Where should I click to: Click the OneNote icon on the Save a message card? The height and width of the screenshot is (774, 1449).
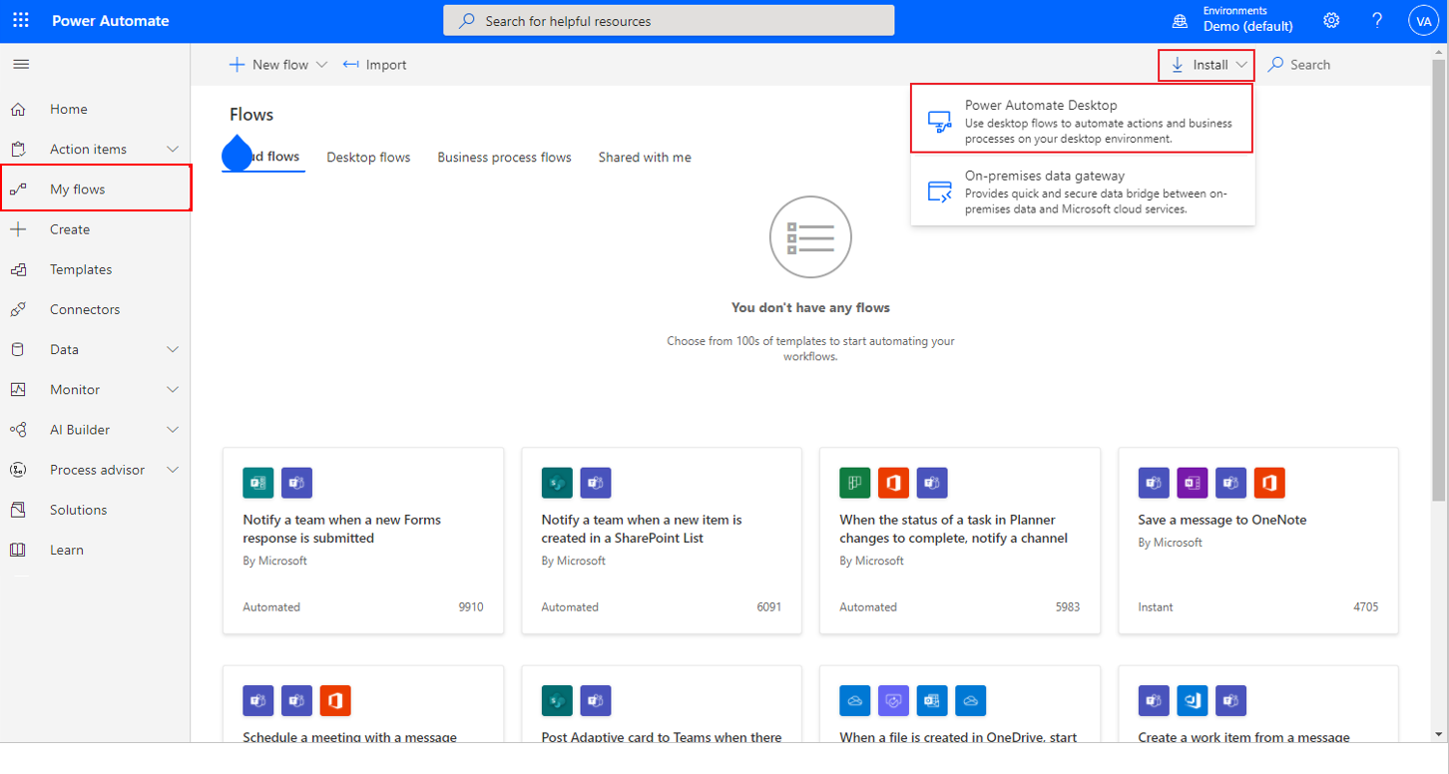pyautogui.click(x=1192, y=483)
